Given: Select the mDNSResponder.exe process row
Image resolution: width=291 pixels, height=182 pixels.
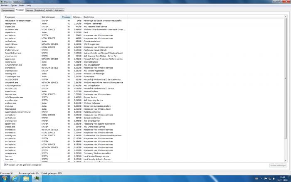Looking at the screenshot, I should (66, 97).
